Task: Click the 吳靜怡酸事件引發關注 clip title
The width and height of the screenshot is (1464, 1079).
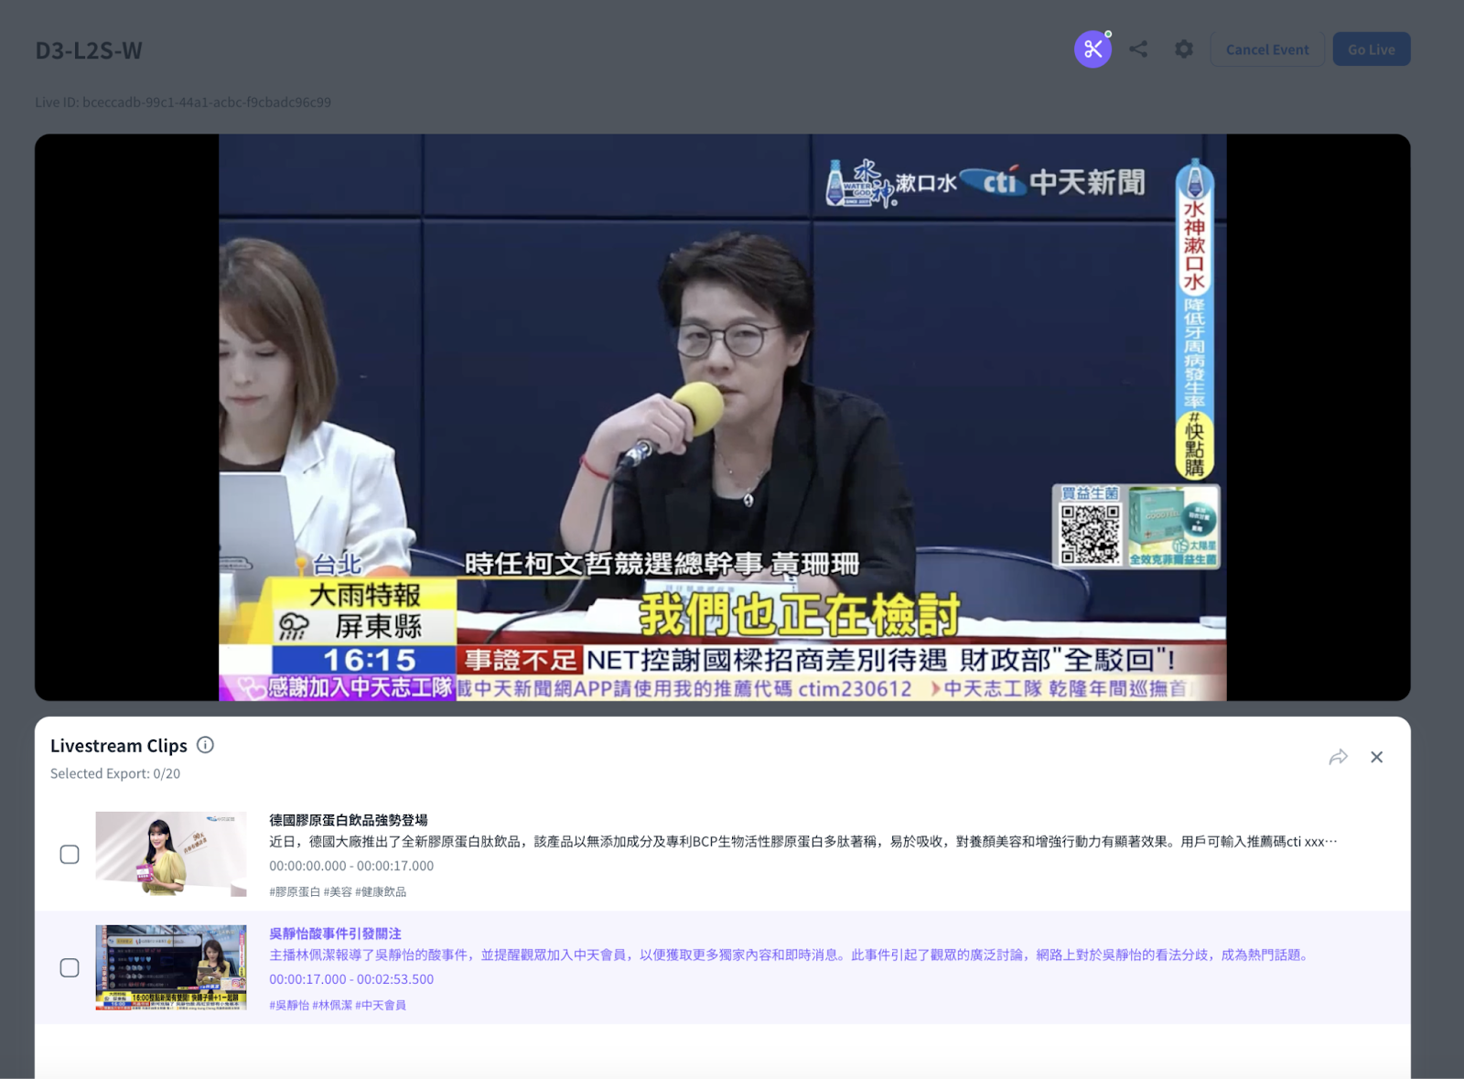Action: 335,933
